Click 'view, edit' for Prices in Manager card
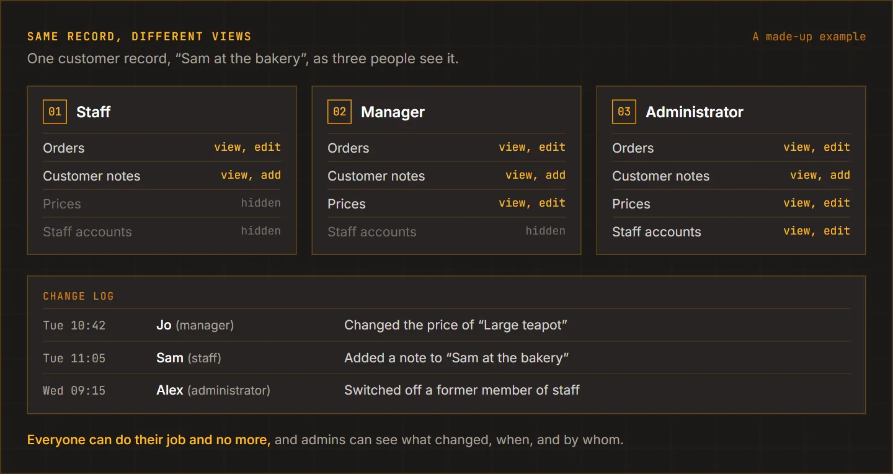The height and width of the screenshot is (474, 893). click(532, 203)
